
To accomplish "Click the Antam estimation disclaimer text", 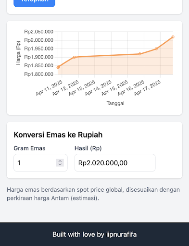I will [93, 194].
